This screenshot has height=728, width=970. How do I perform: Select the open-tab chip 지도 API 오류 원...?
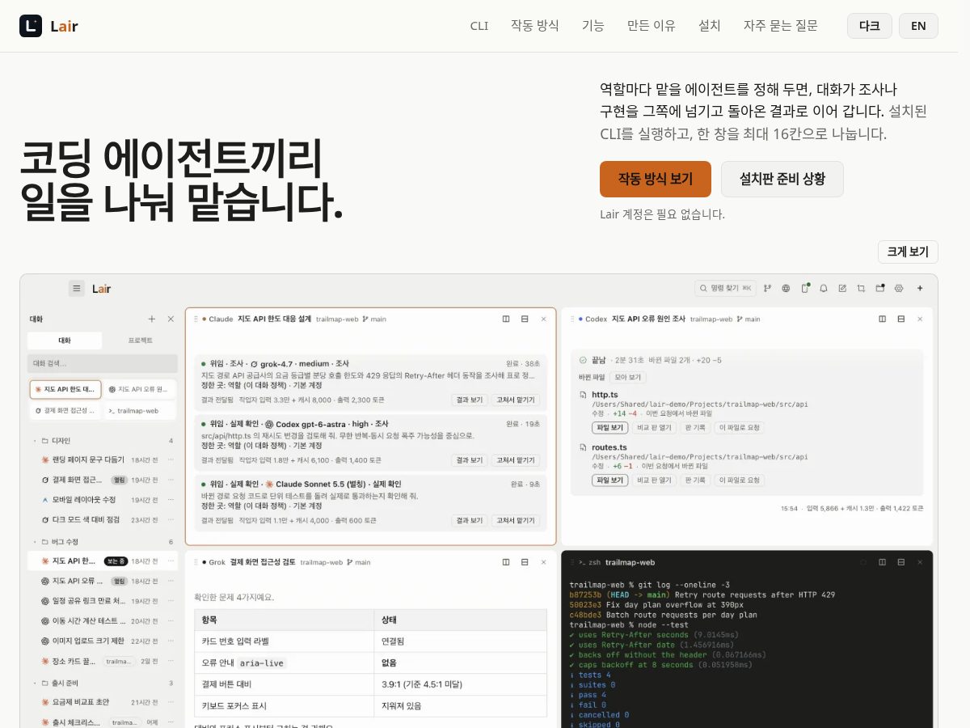point(140,389)
